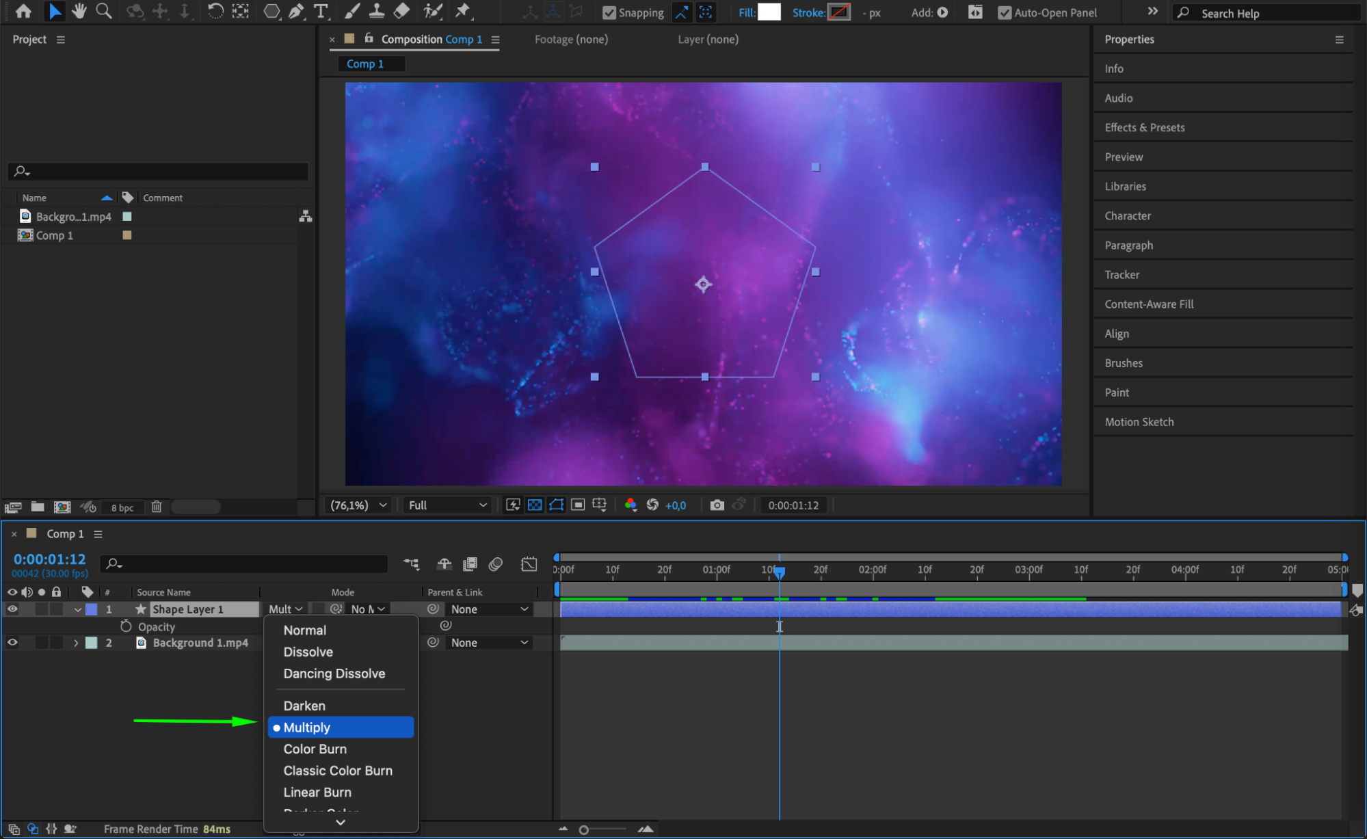The image size is (1367, 839).
Task: Open the Effects & Presets panel
Action: click(1145, 128)
